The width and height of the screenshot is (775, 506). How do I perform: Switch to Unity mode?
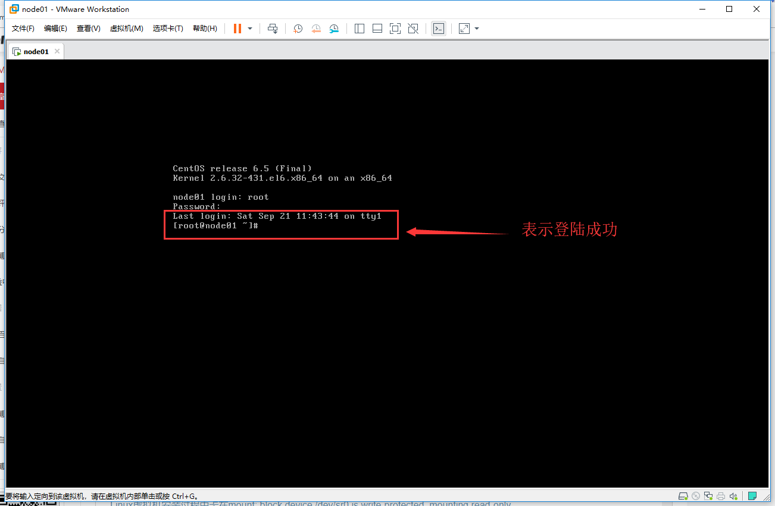click(x=413, y=29)
